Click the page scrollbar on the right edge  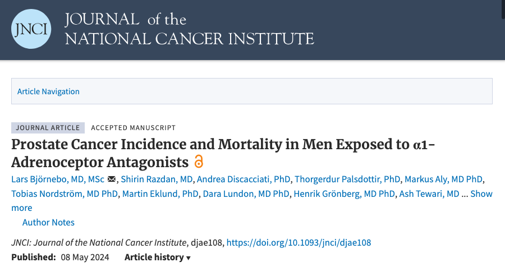503,10
